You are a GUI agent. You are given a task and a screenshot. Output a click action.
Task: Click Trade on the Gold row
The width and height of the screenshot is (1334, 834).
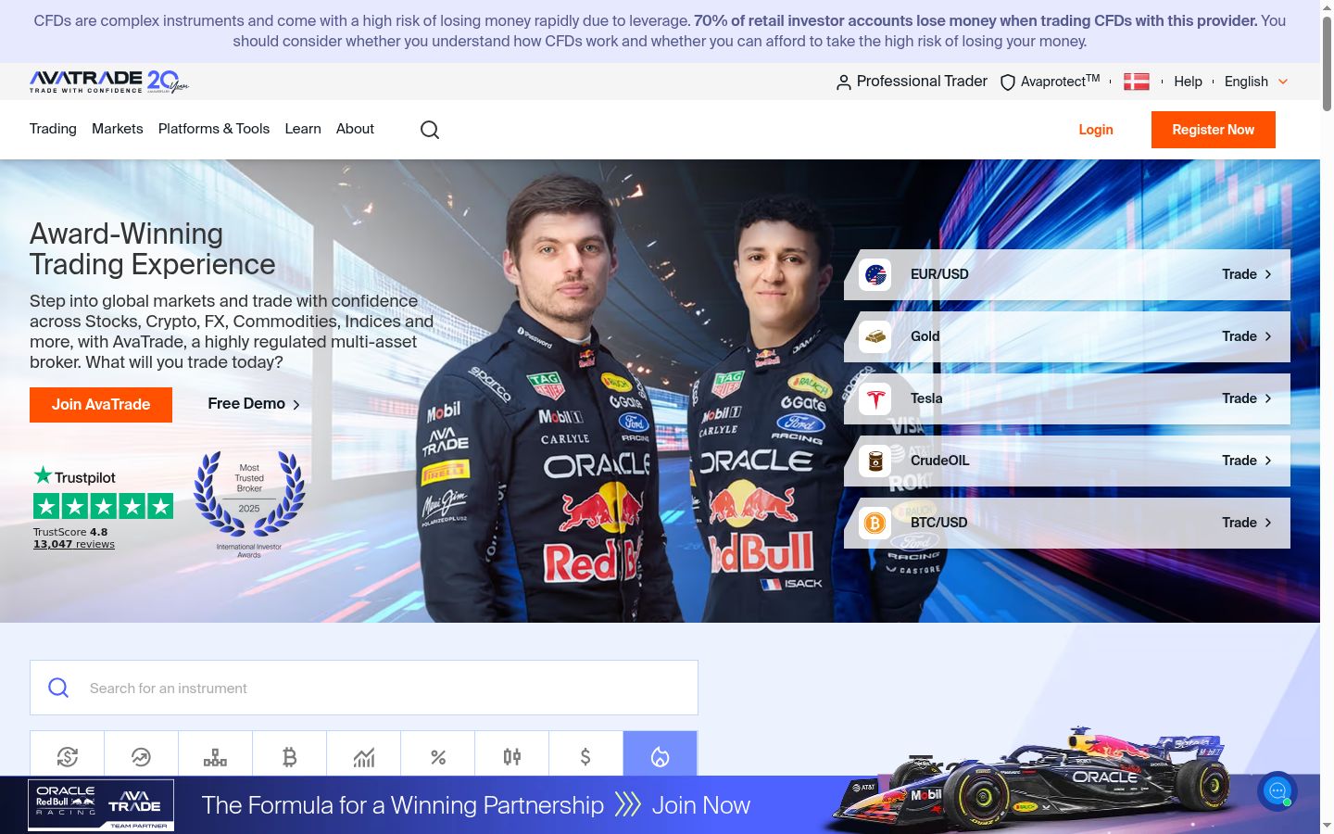pyautogui.click(x=1247, y=336)
